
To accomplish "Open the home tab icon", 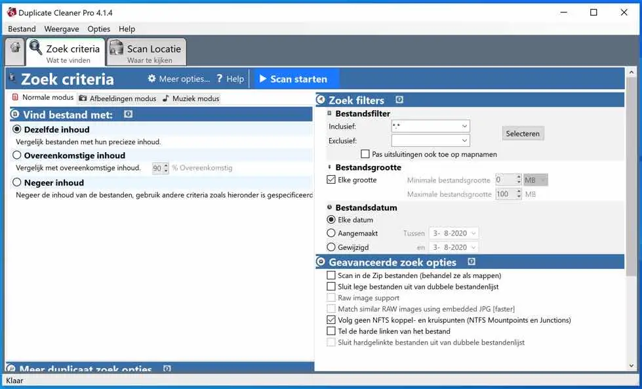I will [15, 47].
